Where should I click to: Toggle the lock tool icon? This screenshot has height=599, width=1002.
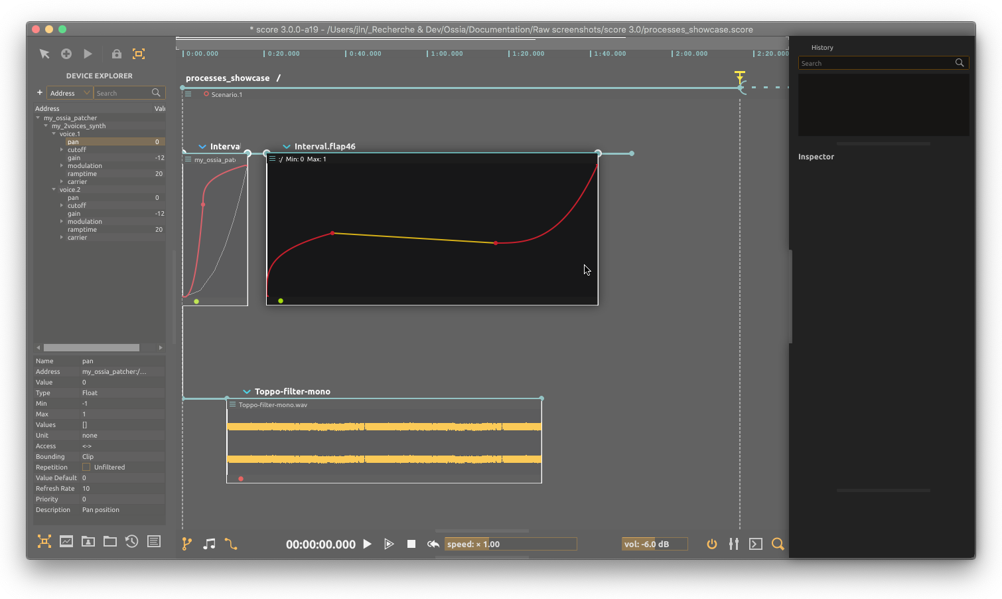tap(117, 54)
